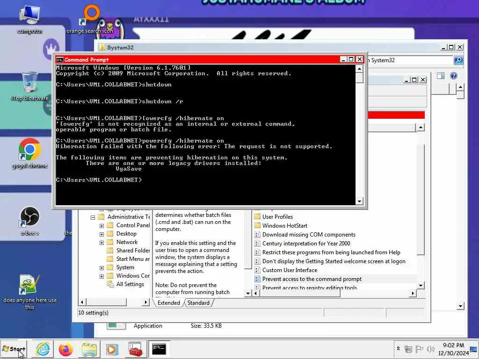479x359 pixels.
Task: Click the Application file thumbnail icon
Action: (116, 326)
